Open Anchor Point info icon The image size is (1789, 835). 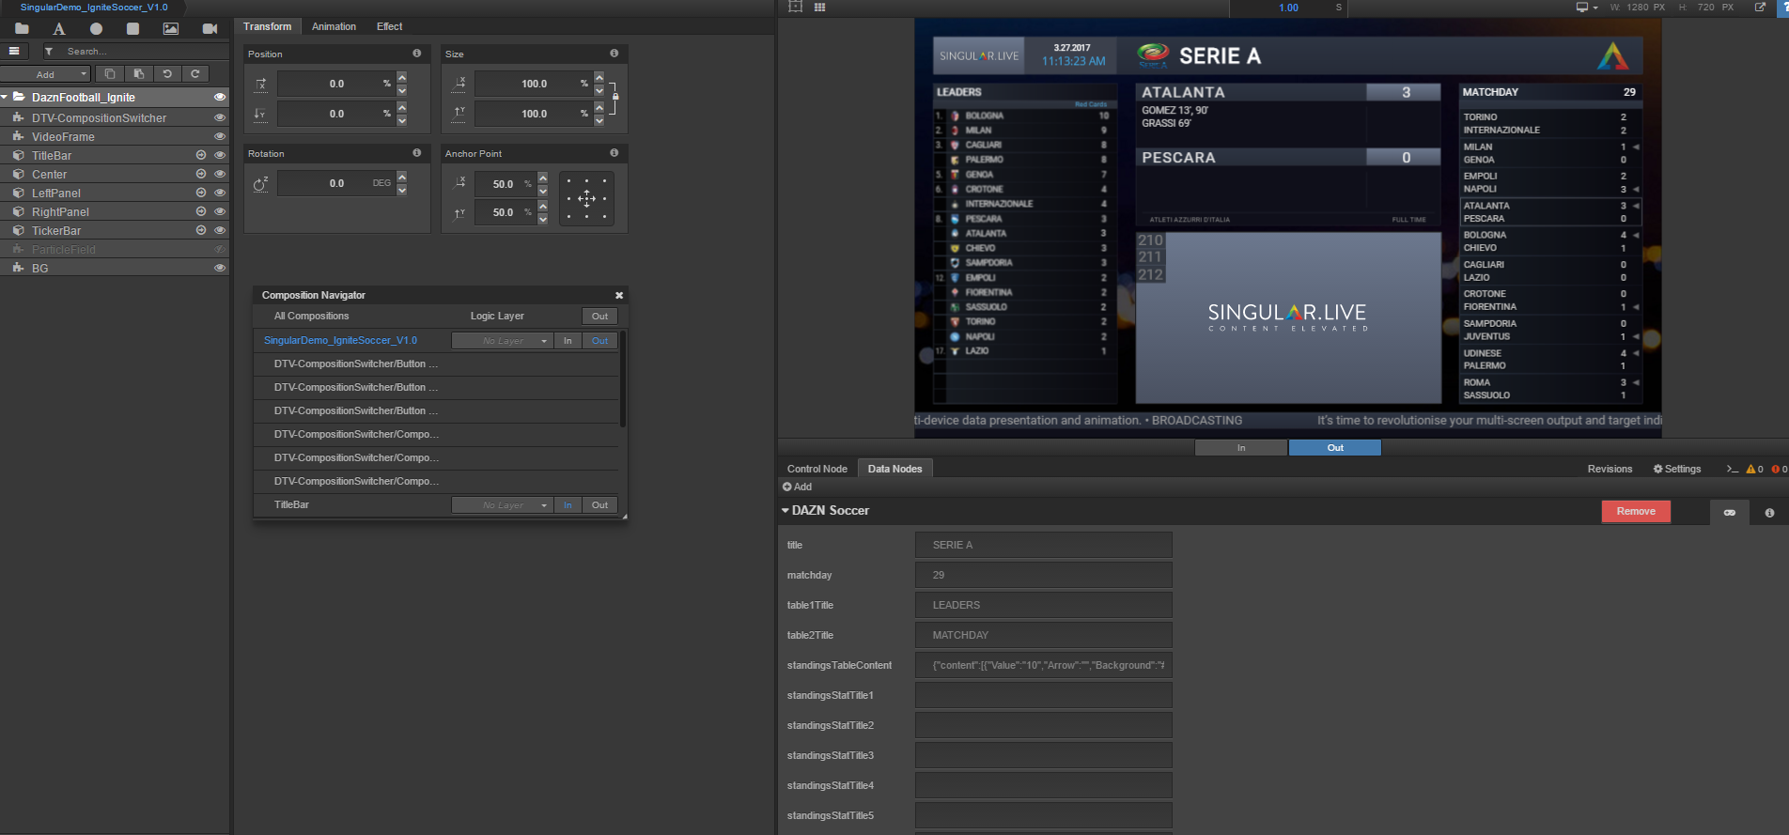614,152
